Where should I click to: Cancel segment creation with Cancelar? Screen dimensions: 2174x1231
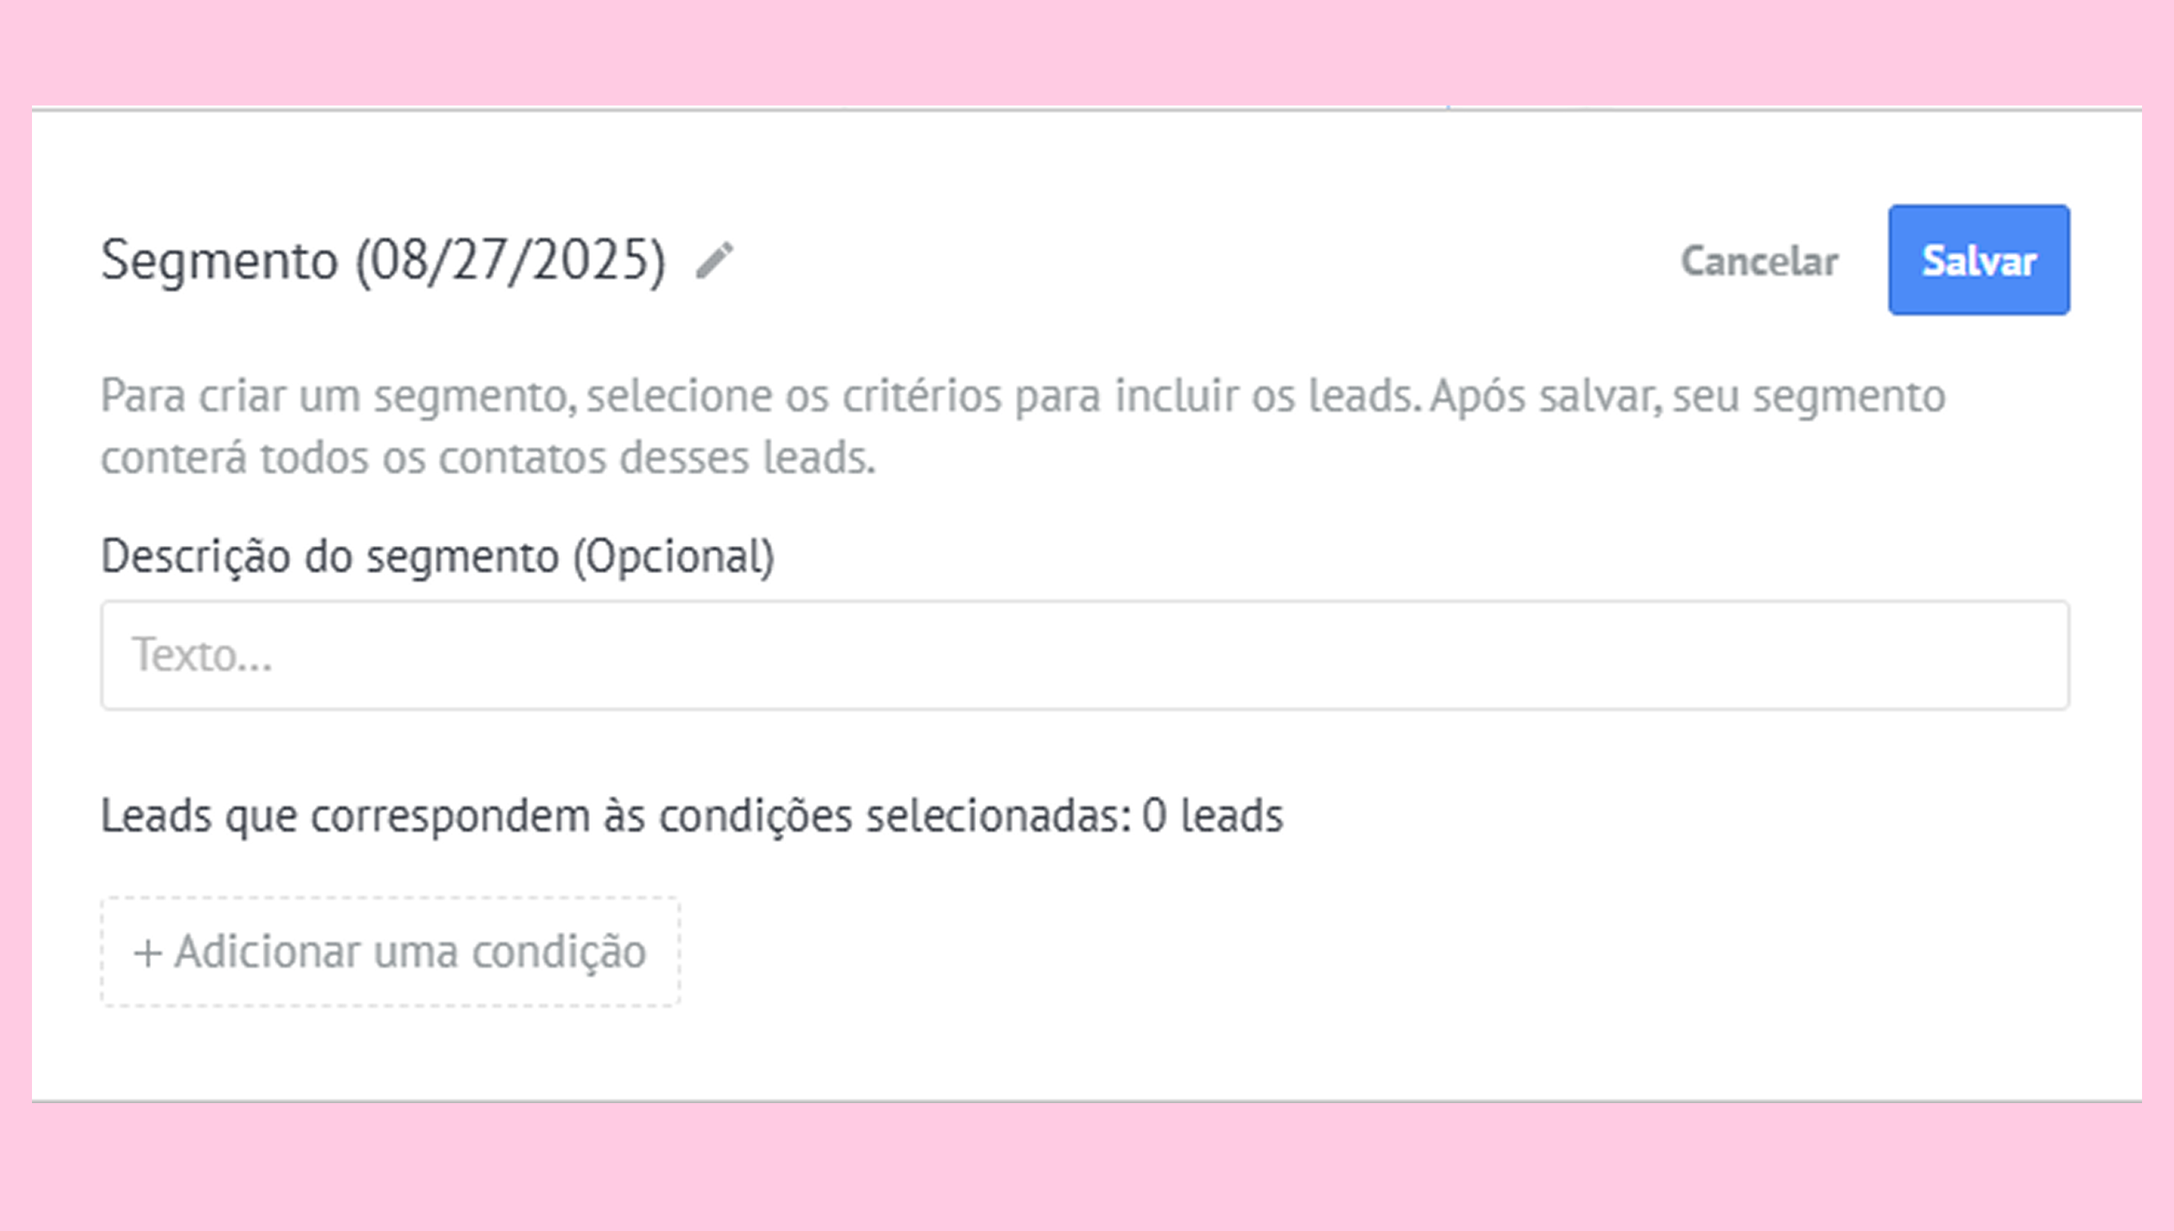tap(1759, 261)
